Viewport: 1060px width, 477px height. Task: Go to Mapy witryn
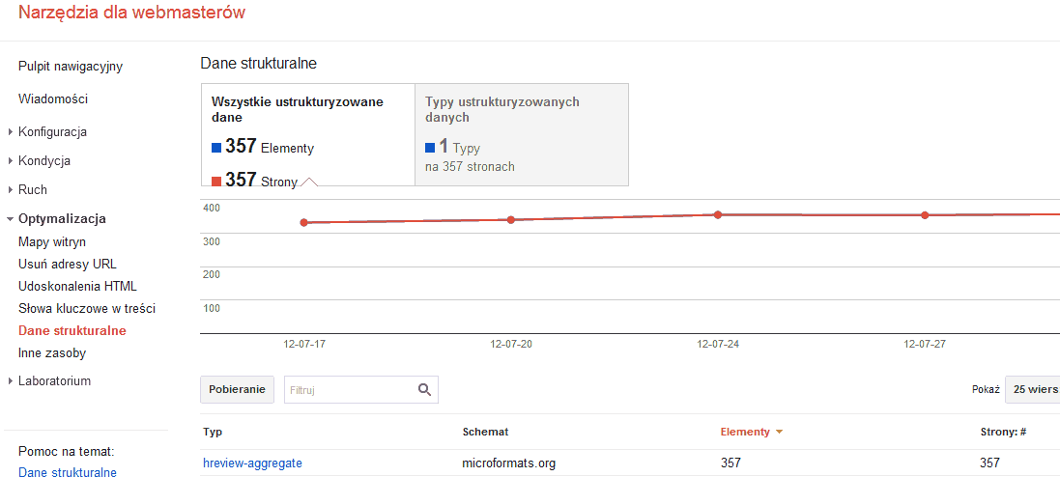click(x=52, y=241)
